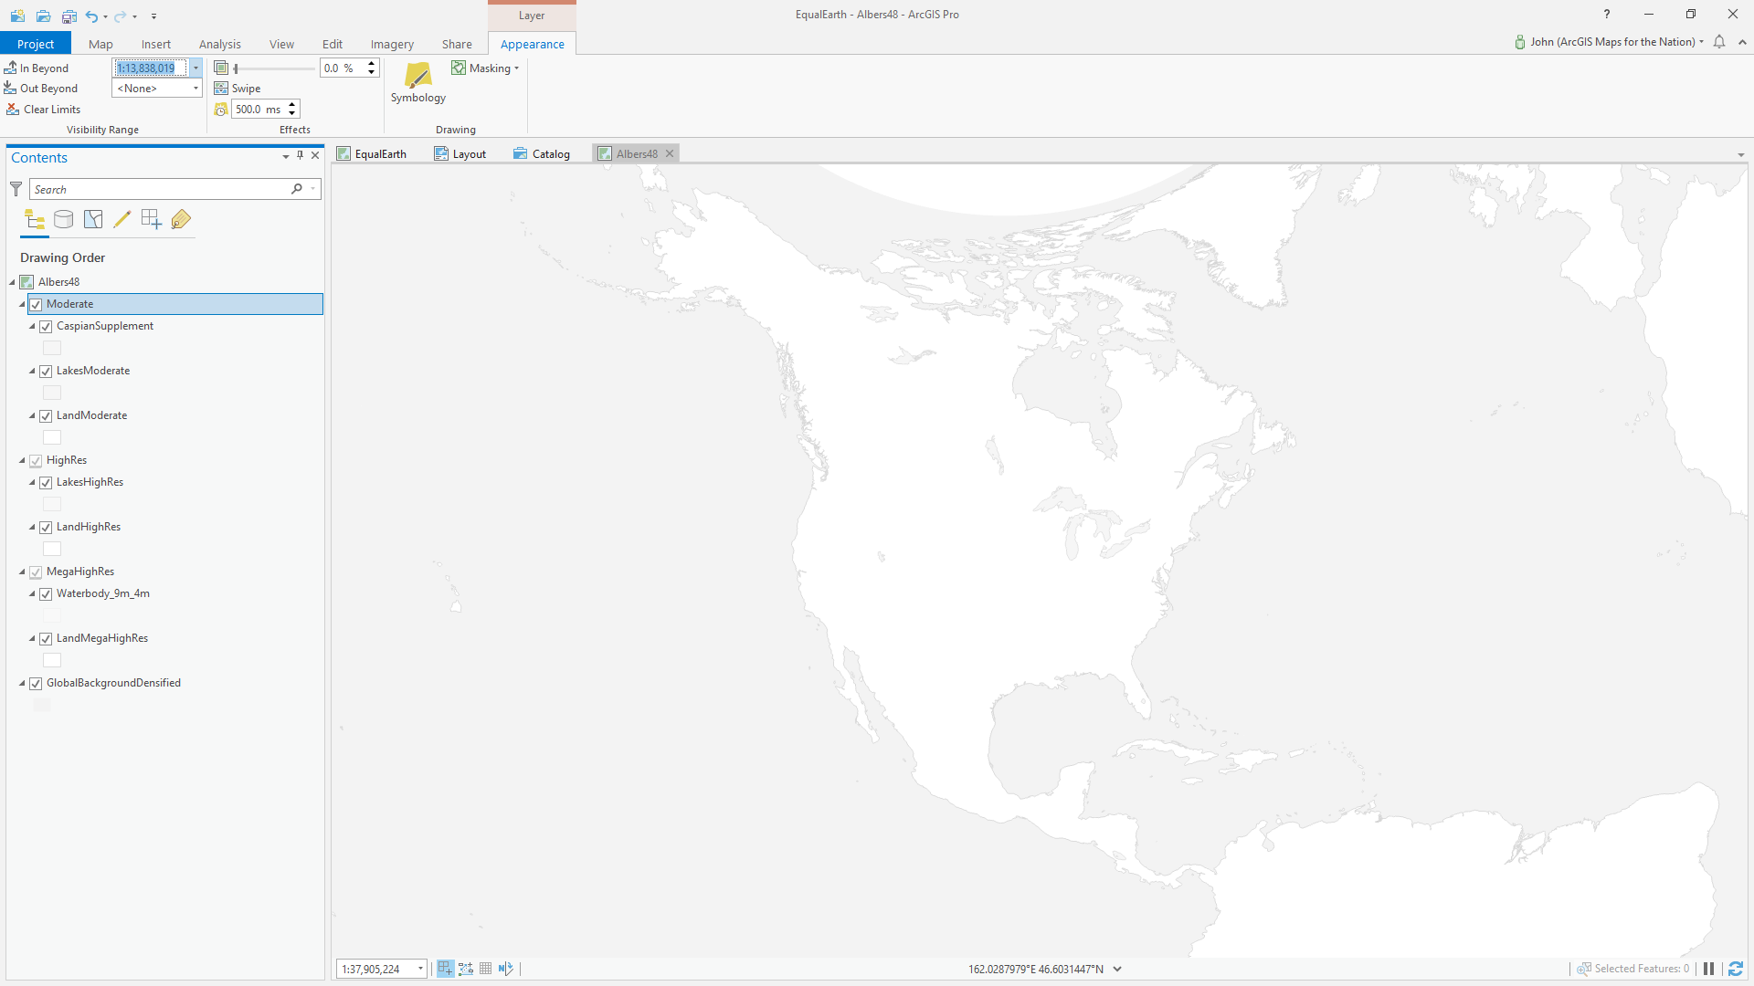This screenshot has height=986, width=1754.
Task: Show List By Selection view
Action: (x=93, y=219)
